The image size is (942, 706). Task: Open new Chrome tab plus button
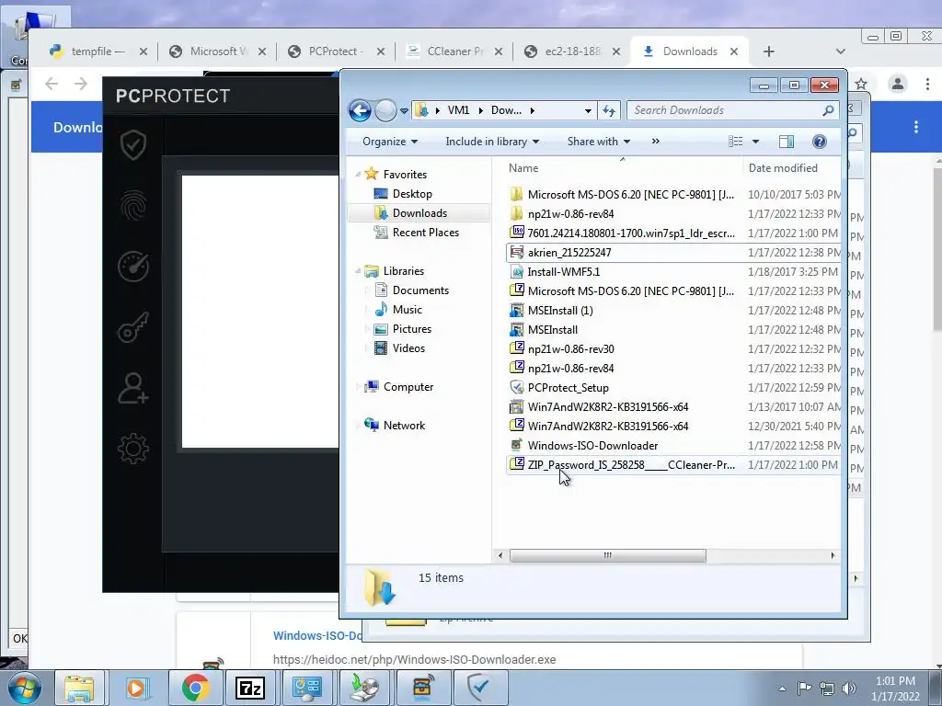pyautogui.click(x=769, y=51)
